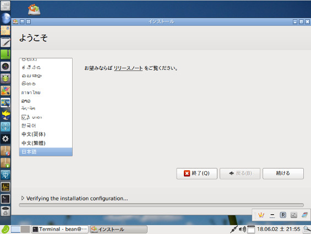Open the trash icon in dock

point(6,211)
